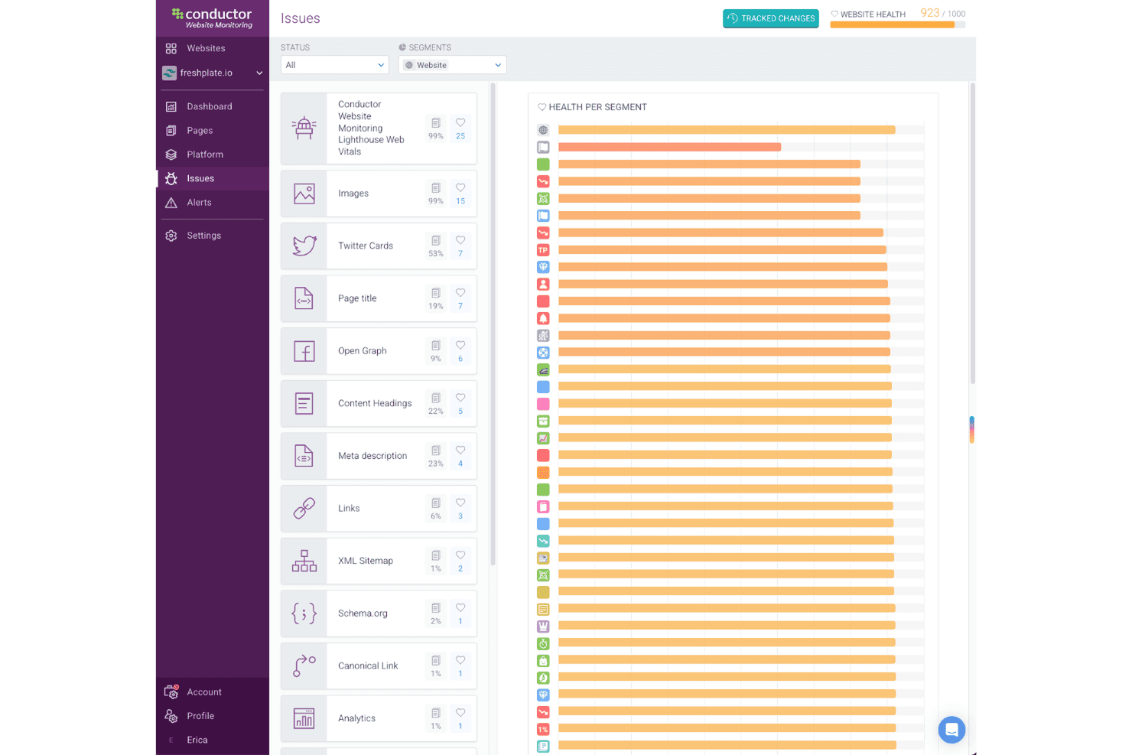The image size is (1132, 755).
Task: Click the Schema.org curly braces icon
Action: coord(304,613)
